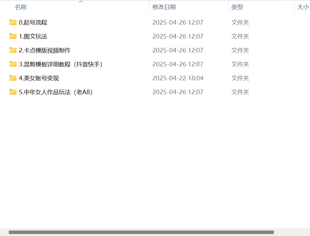
Task: Open the 4.美女账号变现 folder
Action: (38, 78)
